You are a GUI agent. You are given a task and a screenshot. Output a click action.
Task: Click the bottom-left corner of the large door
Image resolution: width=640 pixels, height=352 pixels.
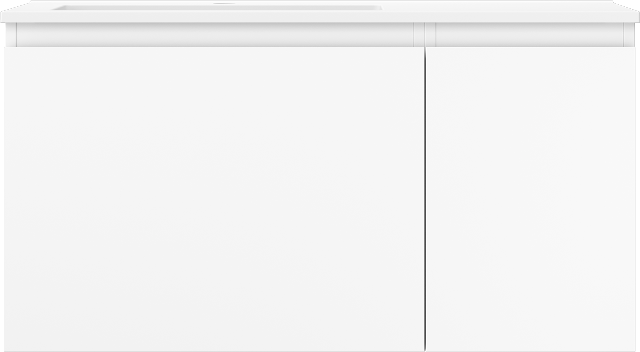(x=6, y=349)
